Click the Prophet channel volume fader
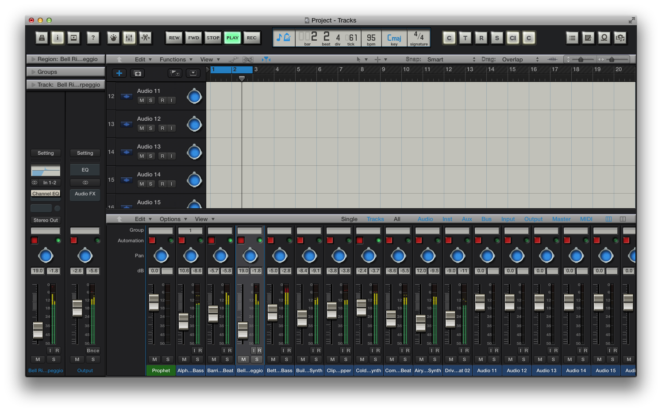 click(x=154, y=302)
